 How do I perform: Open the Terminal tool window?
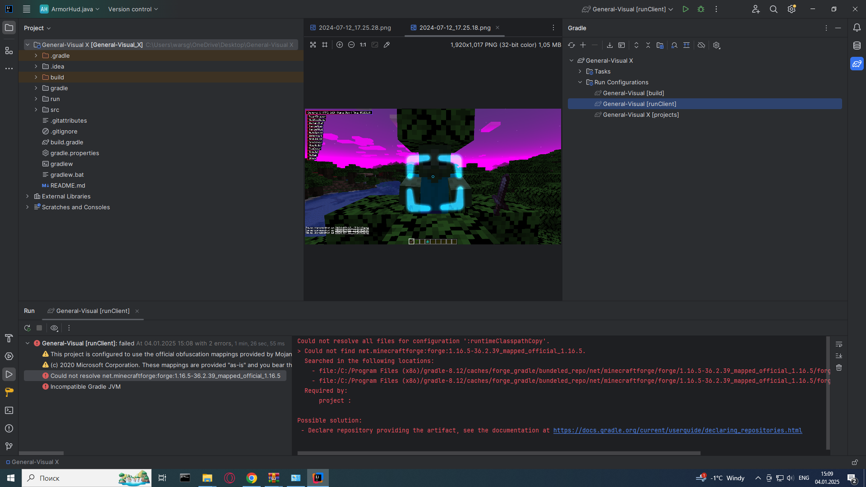click(x=9, y=410)
